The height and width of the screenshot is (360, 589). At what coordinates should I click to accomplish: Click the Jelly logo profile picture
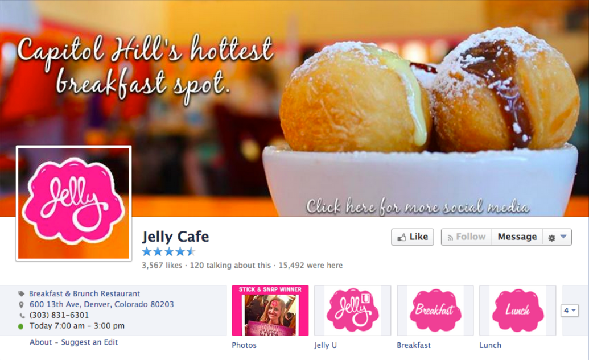click(73, 203)
